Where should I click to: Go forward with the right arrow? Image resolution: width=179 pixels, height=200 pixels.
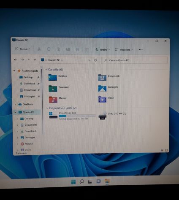(x=22, y=60)
